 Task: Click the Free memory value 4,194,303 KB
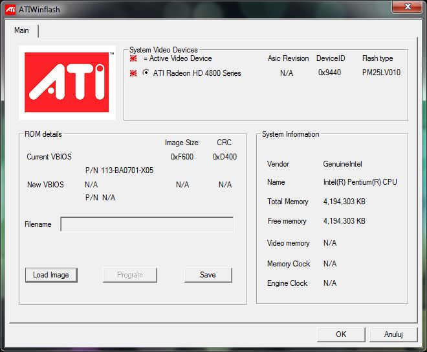coord(344,221)
